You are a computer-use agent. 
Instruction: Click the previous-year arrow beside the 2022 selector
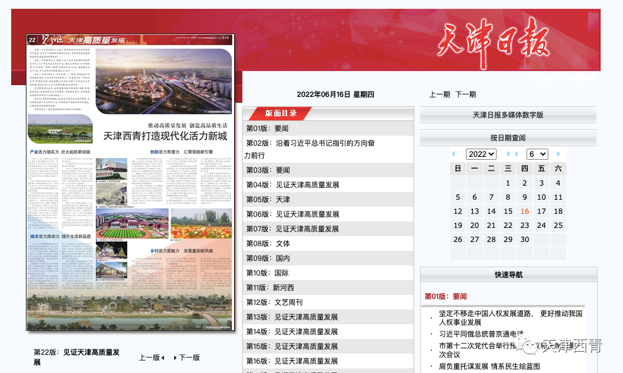click(454, 154)
